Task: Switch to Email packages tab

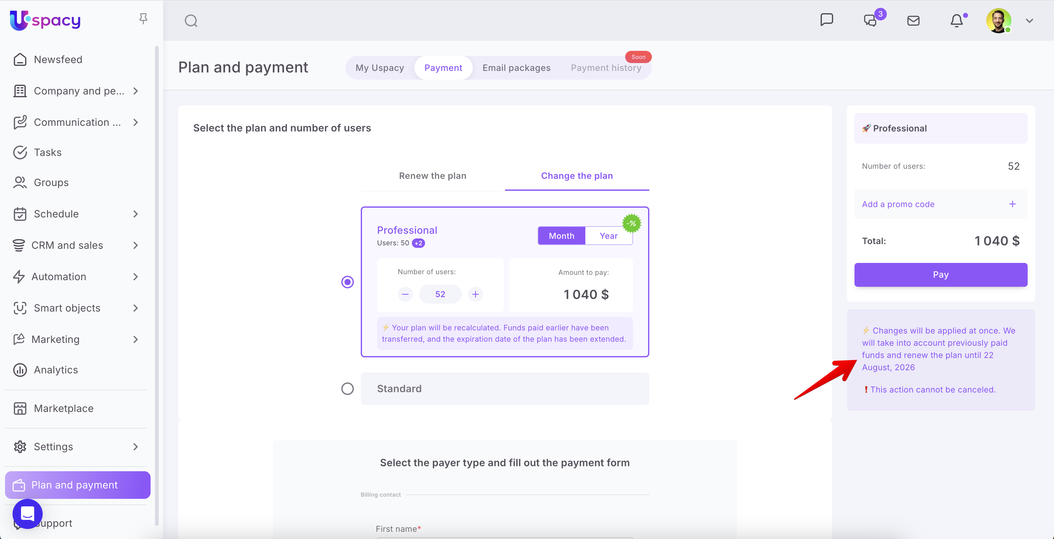Action: click(516, 68)
